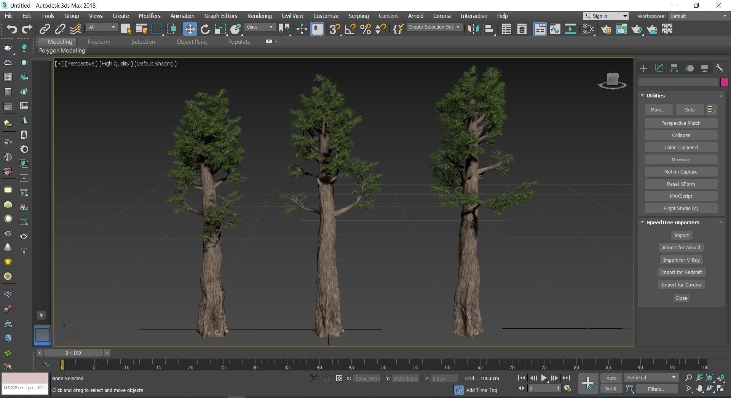
Task: Click the Play Animation button
Action: 544,378
